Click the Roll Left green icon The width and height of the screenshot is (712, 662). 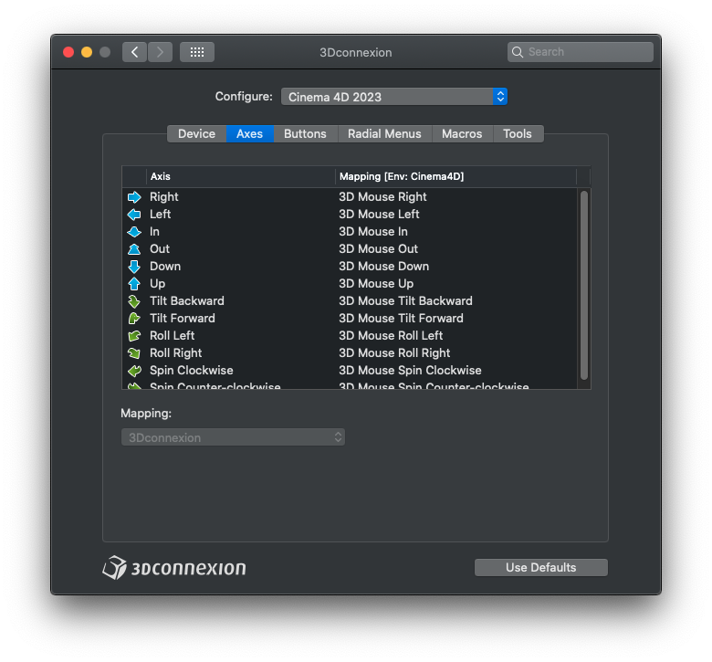click(x=134, y=336)
